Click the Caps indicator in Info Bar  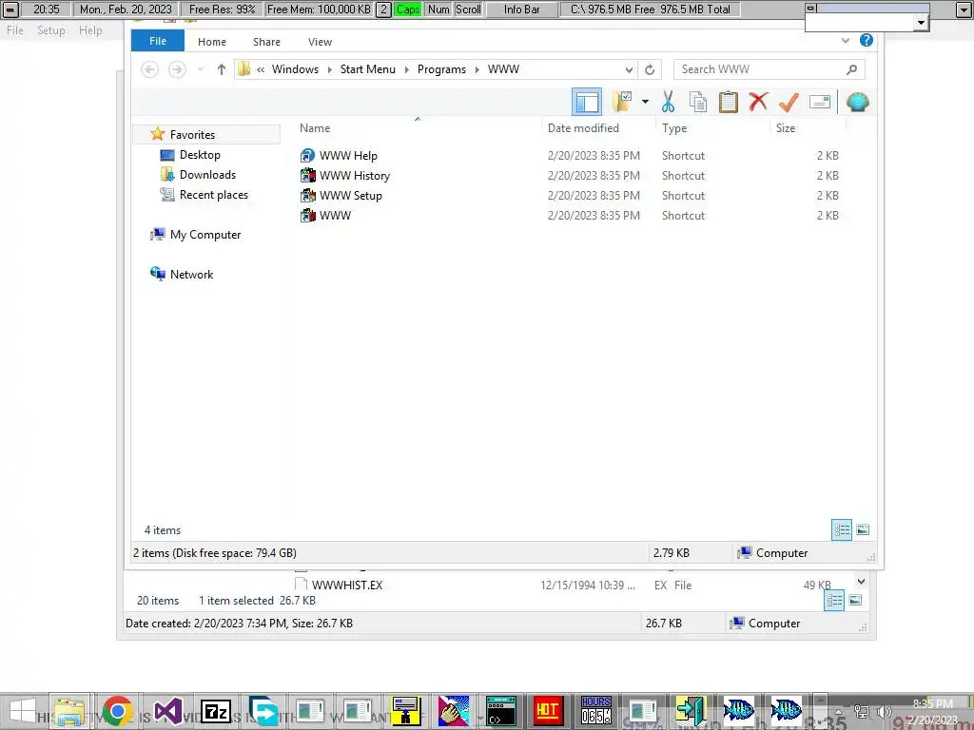[x=408, y=10]
